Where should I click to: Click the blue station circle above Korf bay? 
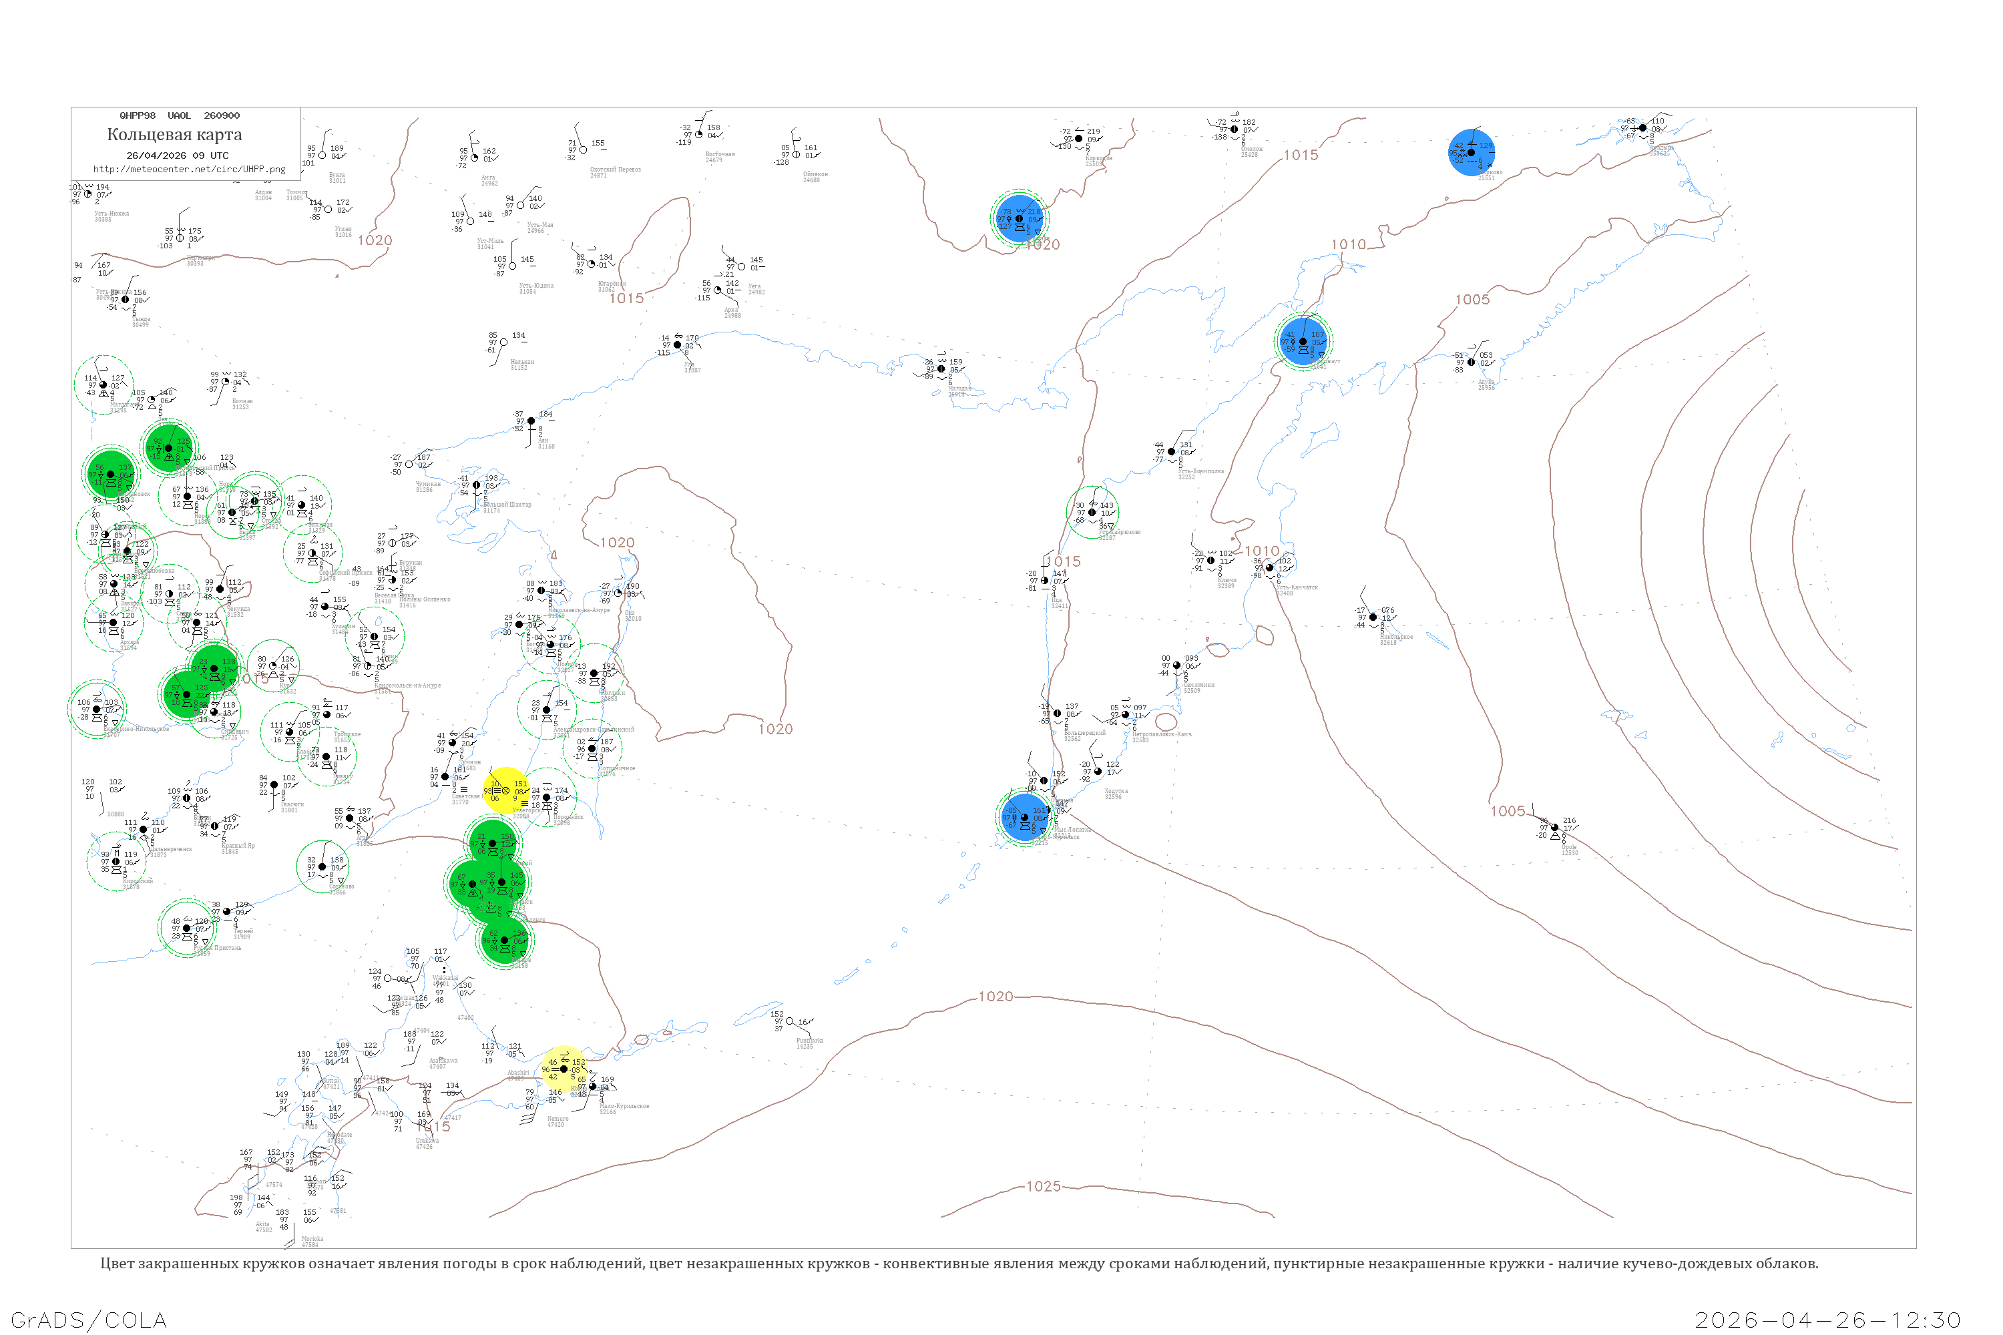click(1303, 341)
